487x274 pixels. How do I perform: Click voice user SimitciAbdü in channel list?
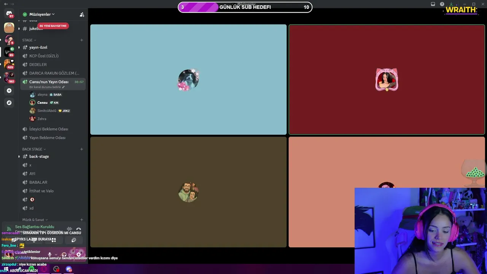[56, 111]
